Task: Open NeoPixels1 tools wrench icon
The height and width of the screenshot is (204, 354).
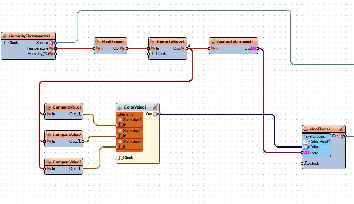Action: [341, 129]
